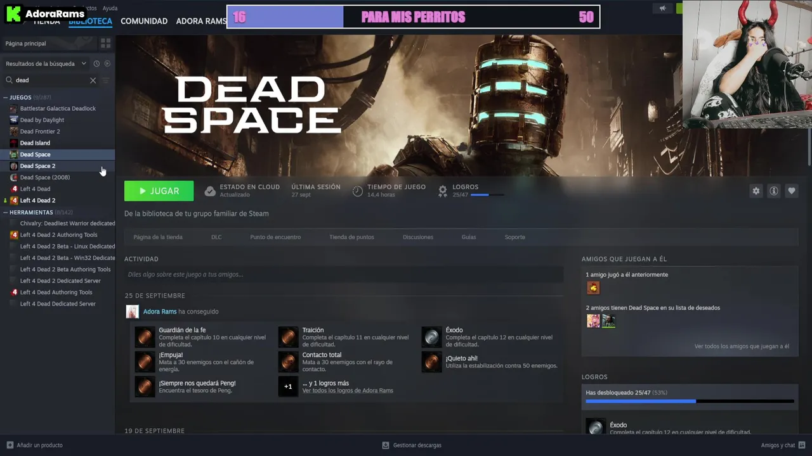The height and width of the screenshot is (456, 812).
Task: Click the 25/47 achievements progress bar
Action: [x=690, y=401]
